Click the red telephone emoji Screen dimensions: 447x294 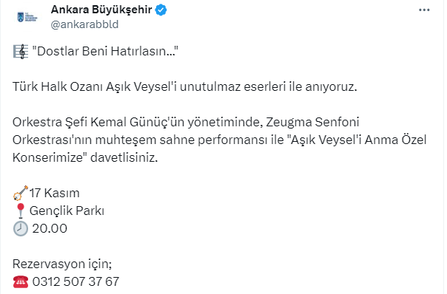[21, 281]
